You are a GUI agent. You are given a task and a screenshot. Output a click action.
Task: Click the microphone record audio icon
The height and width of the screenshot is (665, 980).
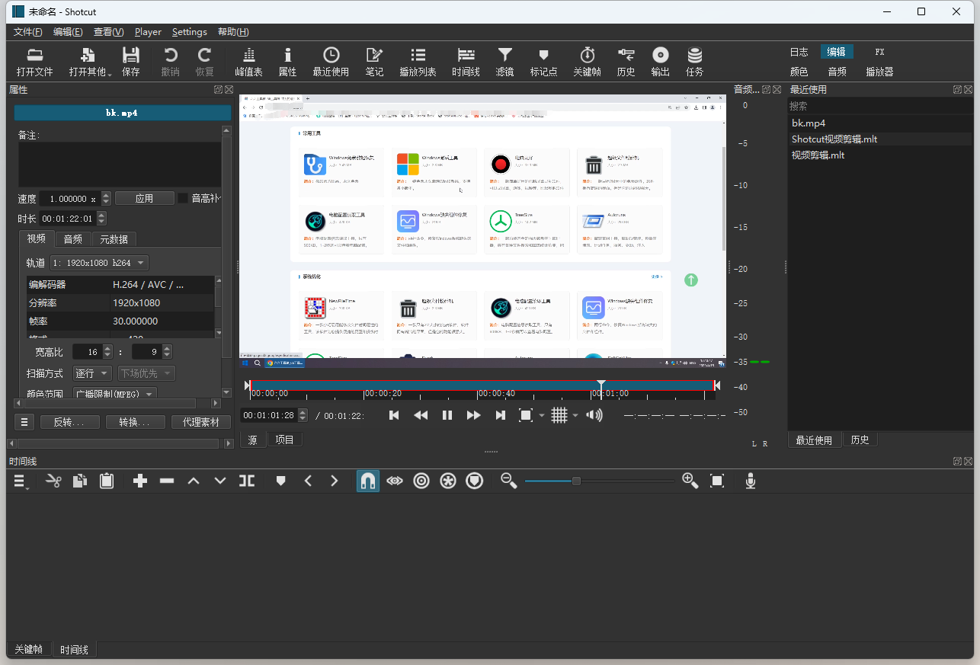pyautogui.click(x=751, y=481)
